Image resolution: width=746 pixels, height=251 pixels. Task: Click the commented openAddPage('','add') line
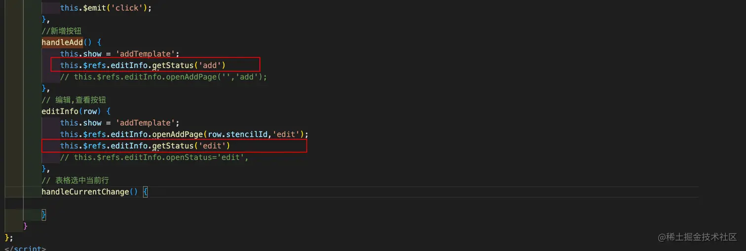tap(163, 77)
